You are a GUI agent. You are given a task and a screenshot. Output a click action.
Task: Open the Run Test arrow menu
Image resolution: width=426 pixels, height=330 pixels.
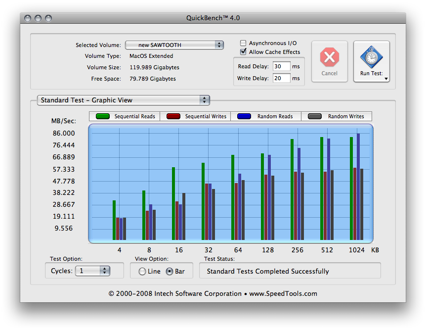[386, 79]
